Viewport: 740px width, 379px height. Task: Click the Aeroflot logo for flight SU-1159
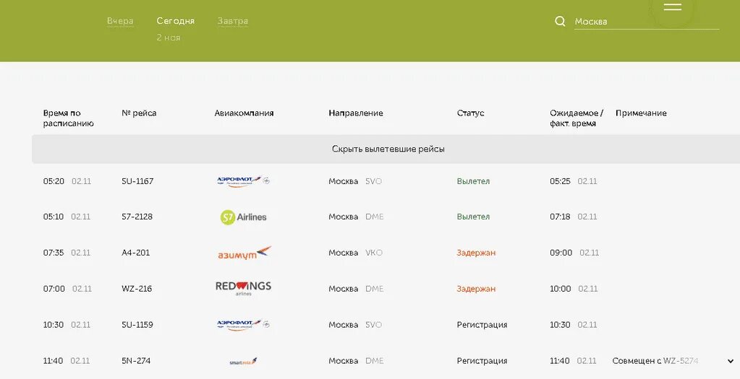[243, 325]
